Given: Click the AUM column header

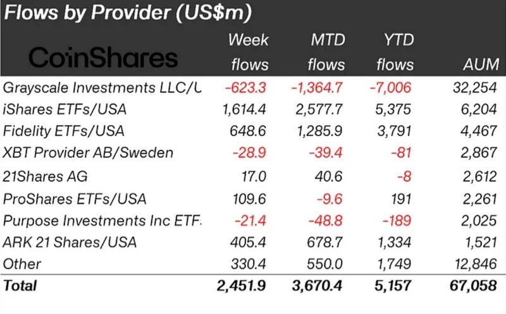Looking at the screenshot, I should (481, 64).
